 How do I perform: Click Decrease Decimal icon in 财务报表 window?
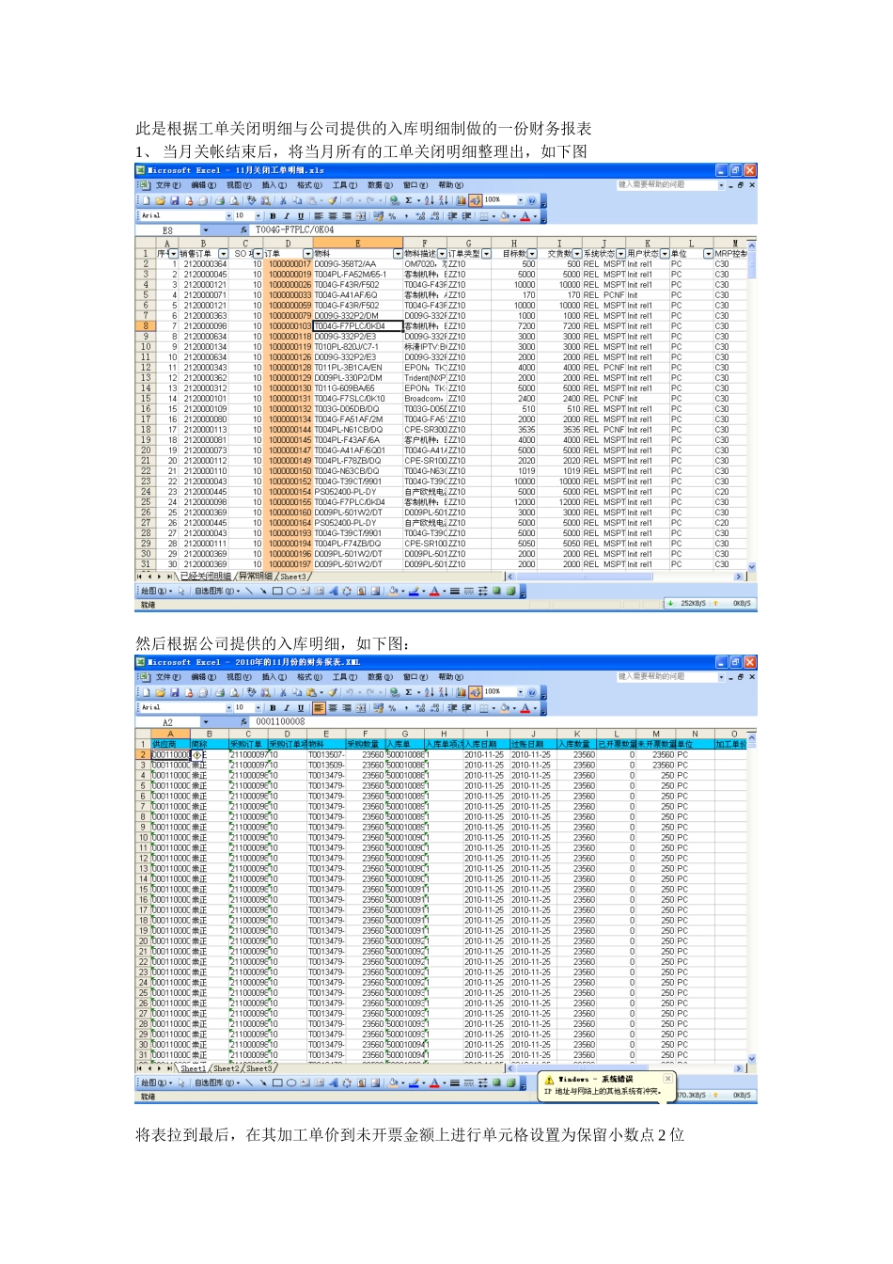point(436,708)
